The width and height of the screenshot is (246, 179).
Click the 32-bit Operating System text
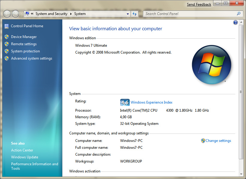139,124
